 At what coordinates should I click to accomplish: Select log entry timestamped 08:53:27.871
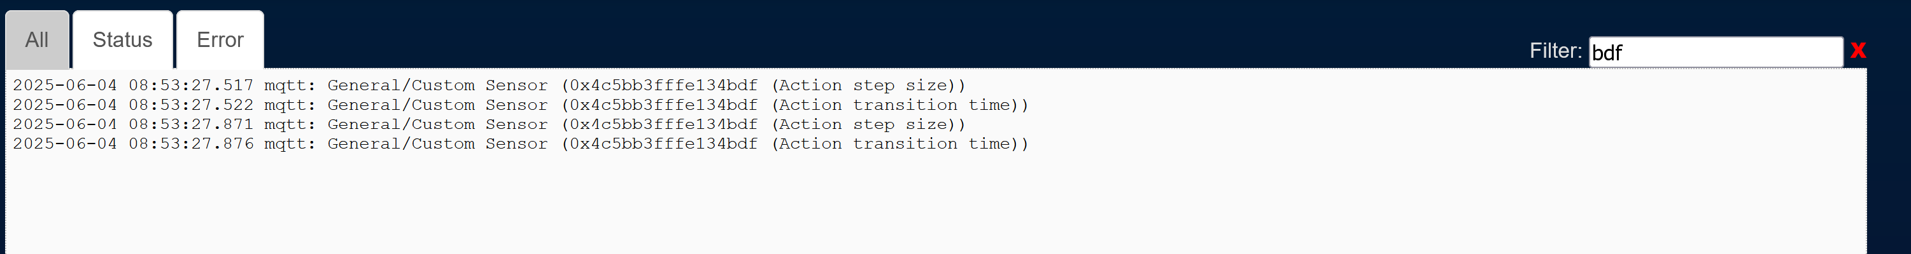click(x=489, y=124)
